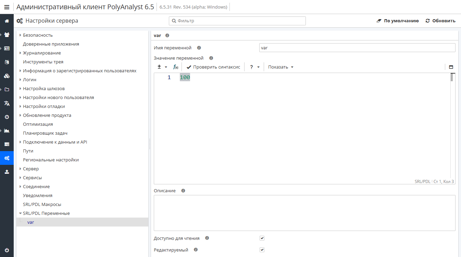Select the var item under SRL/PDL Переменные
The image size is (461, 257).
(31, 222)
